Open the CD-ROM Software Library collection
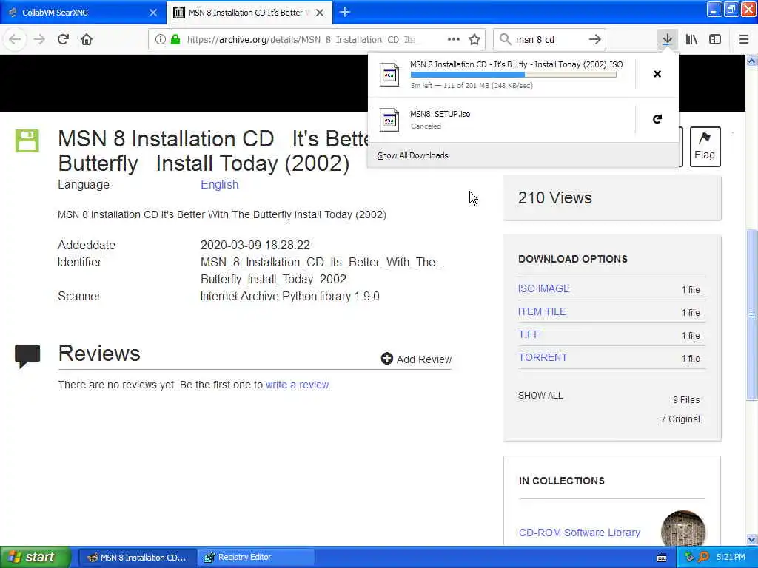 point(579,532)
